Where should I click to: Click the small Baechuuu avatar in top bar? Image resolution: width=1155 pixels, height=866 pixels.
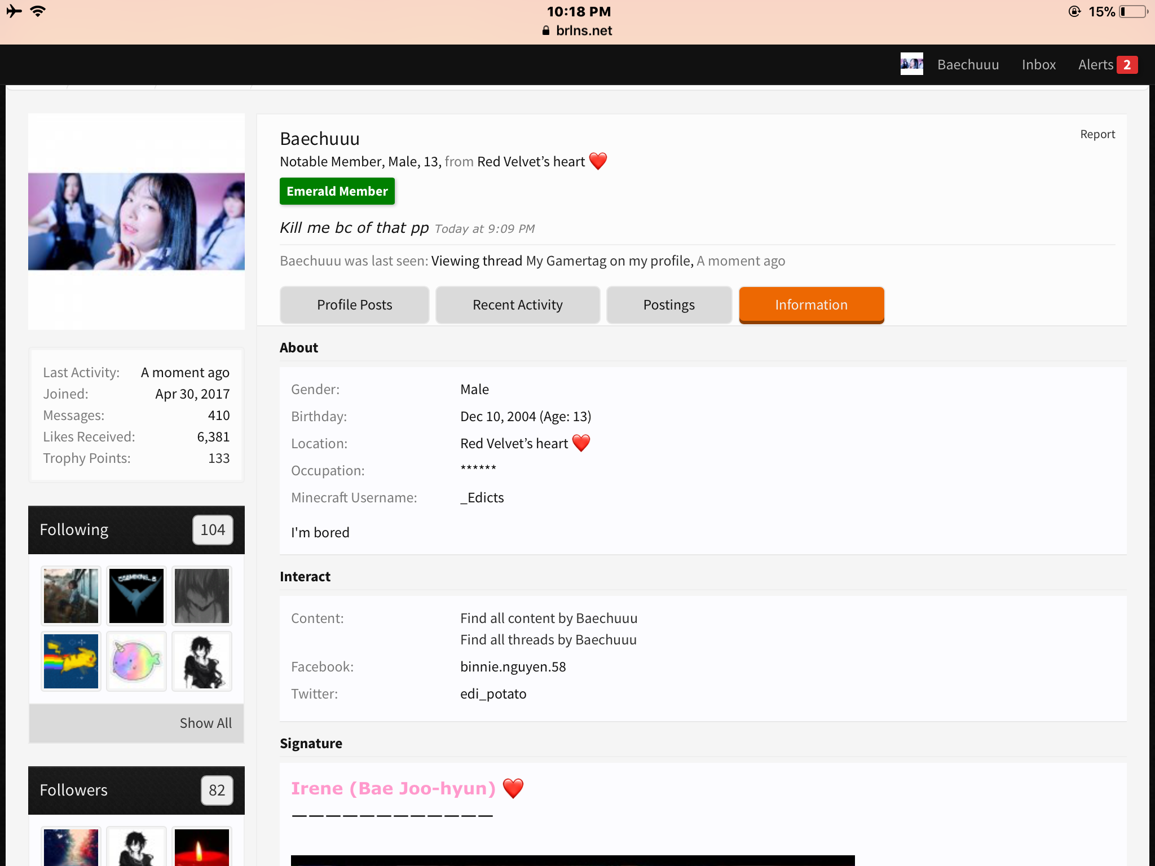tap(911, 64)
